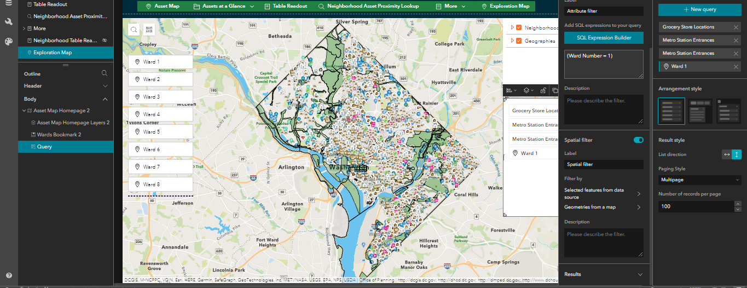Click the records per page field
This screenshot has width=747, height=288.
[x=696, y=206]
